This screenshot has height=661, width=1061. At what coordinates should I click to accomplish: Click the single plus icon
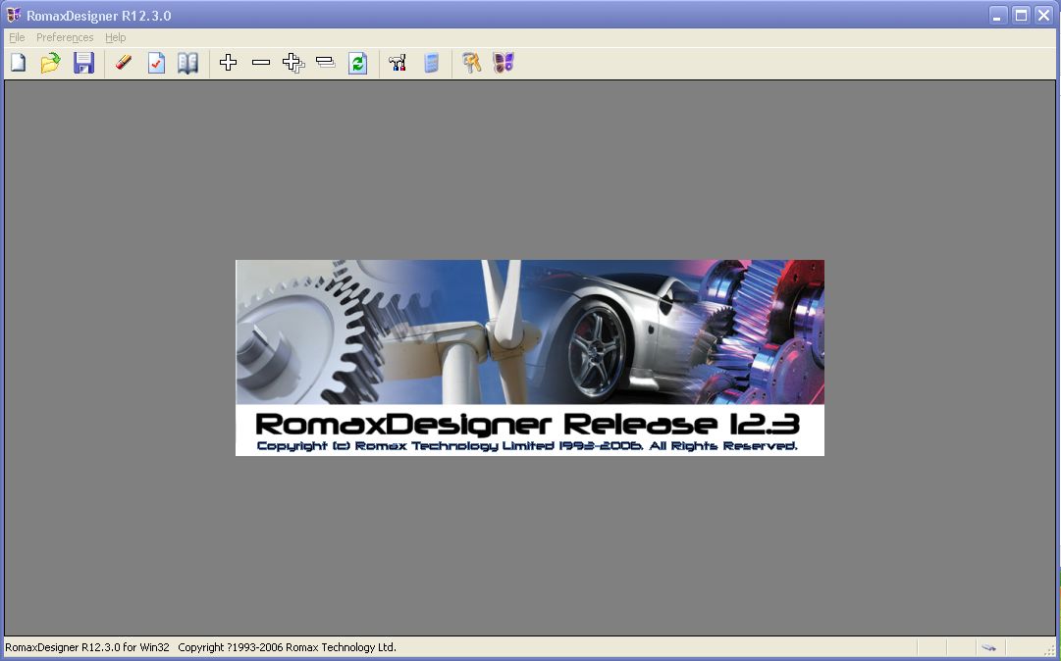pyautogui.click(x=228, y=63)
